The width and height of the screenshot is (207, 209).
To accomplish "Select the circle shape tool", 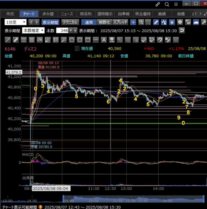I will click(x=80, y=40).
